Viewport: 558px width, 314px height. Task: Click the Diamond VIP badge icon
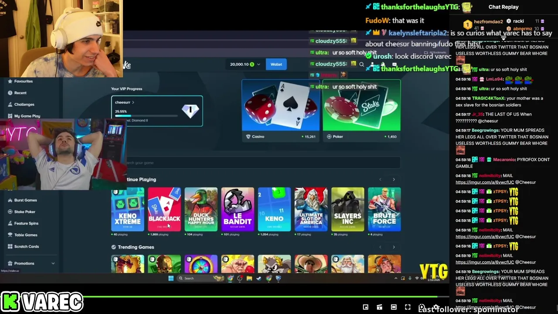tap(190, 111)
